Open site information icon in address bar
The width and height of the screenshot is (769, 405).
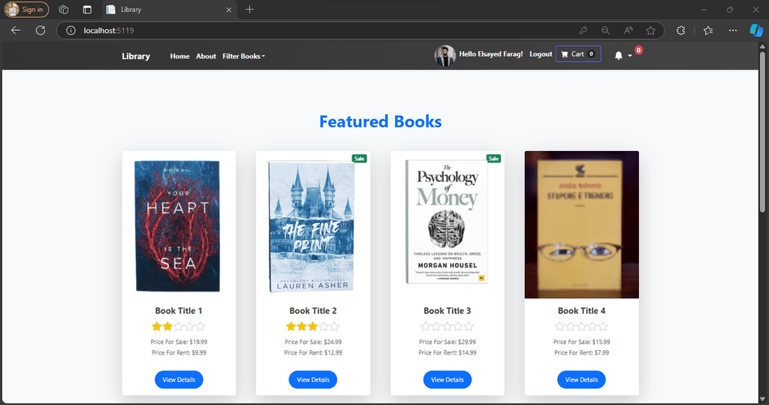click(x=71, y=31)
